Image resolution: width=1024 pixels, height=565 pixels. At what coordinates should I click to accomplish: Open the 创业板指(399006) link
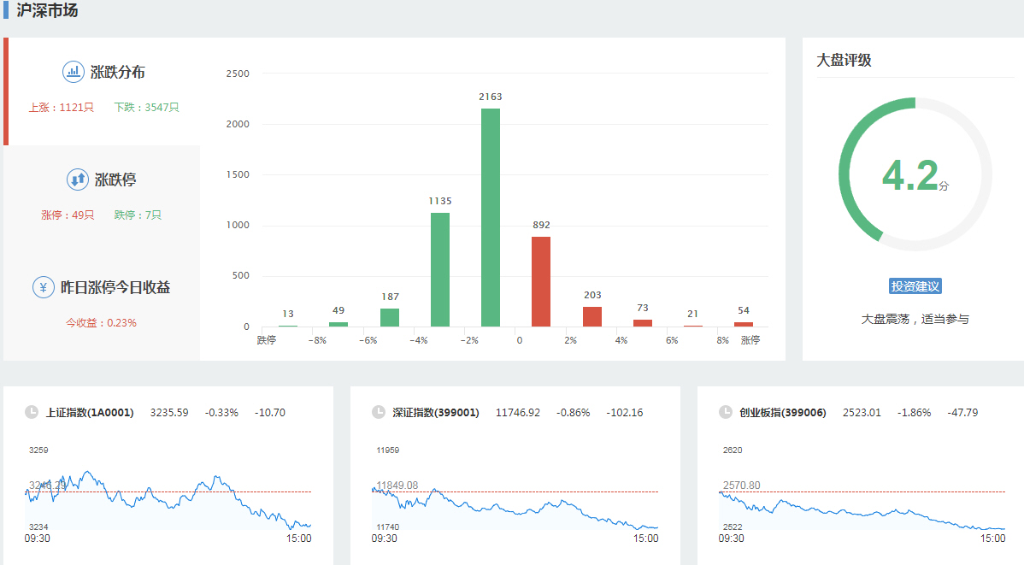coord(783,412)
